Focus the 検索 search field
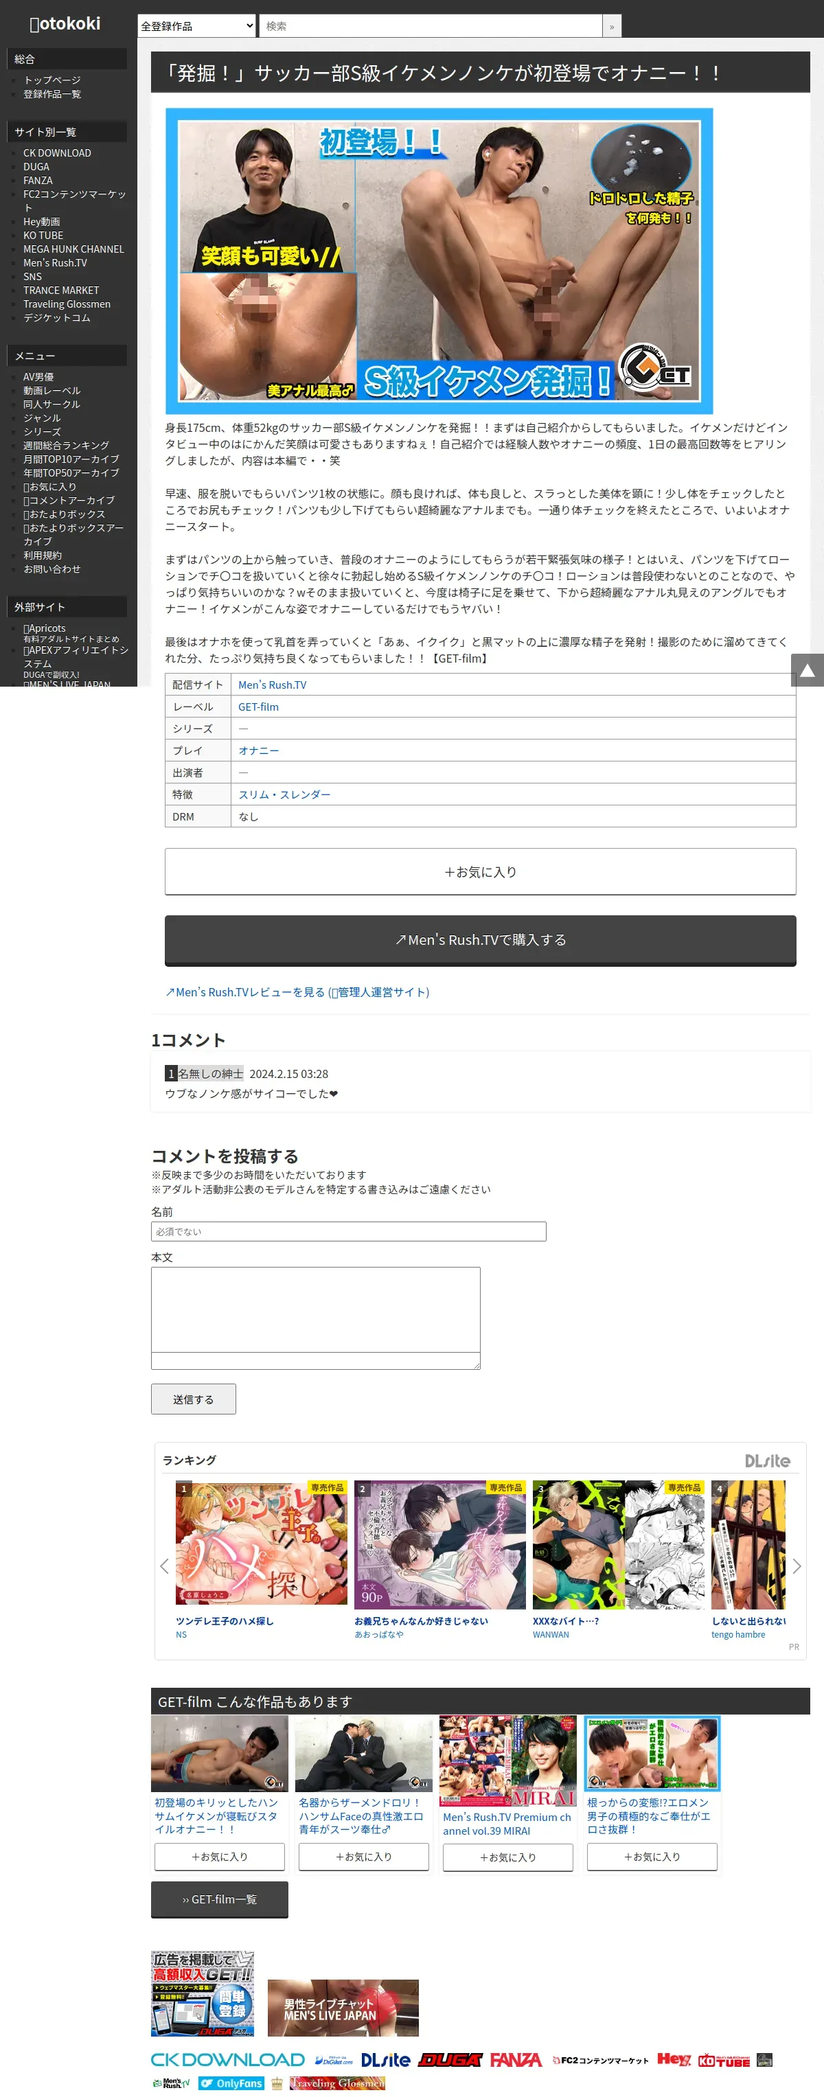824x2097 pixels. tap(431, 26)
